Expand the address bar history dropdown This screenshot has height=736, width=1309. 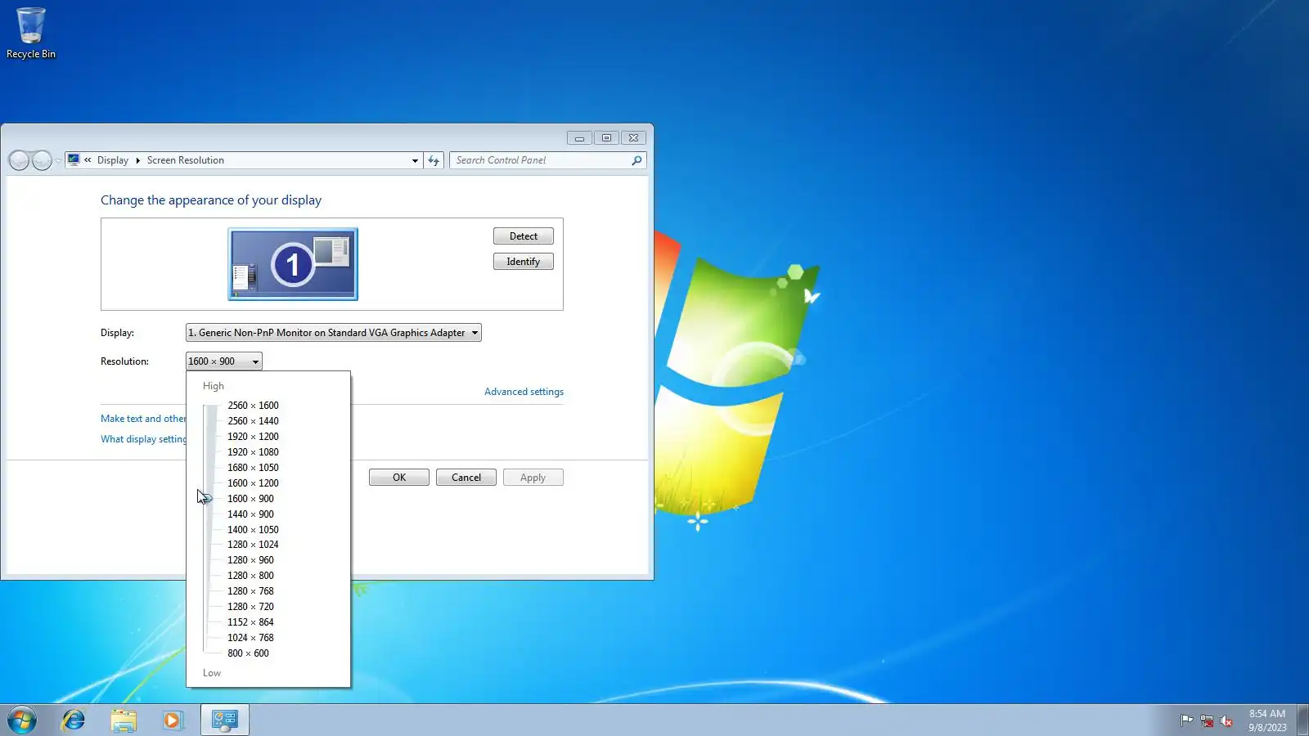(x=415, y=160)
